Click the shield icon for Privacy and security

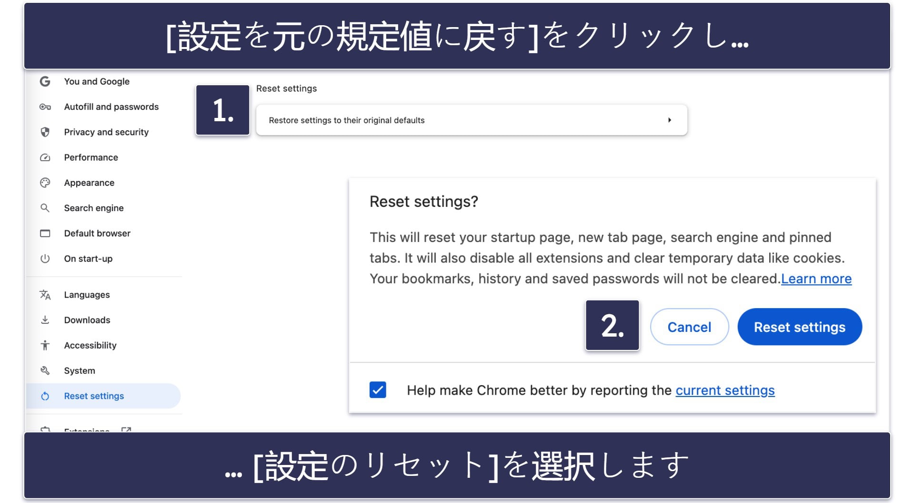[45, 132]
